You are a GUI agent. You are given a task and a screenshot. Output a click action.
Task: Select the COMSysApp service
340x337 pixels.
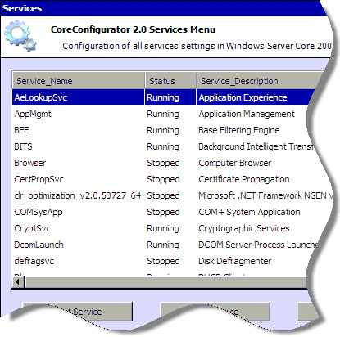click(39, 212)
